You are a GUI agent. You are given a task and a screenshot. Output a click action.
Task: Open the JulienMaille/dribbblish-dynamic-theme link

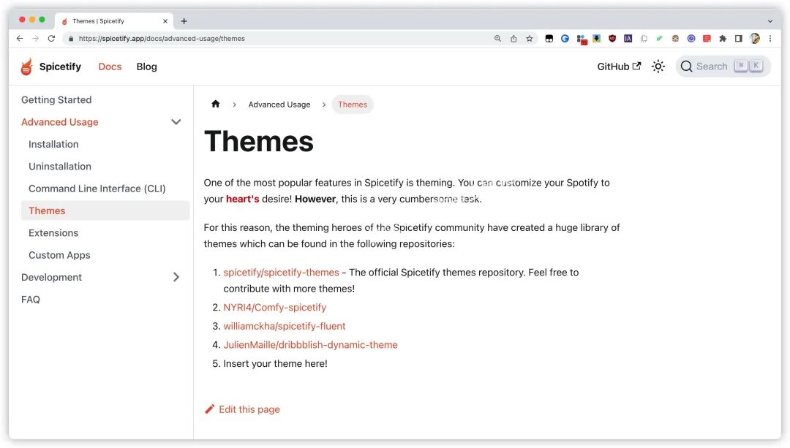310,345
